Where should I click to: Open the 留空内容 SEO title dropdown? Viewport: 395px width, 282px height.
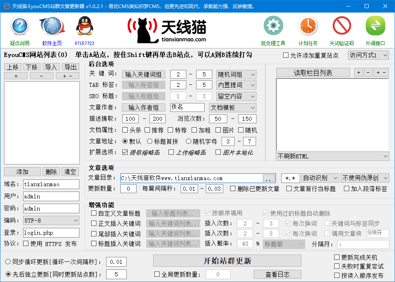pos(236,96)
